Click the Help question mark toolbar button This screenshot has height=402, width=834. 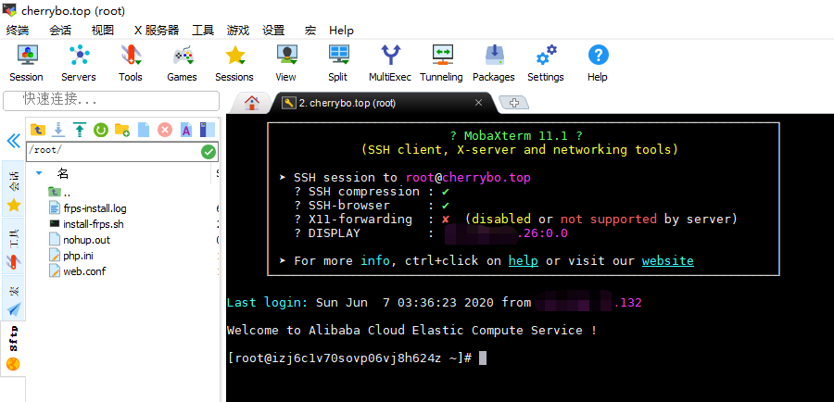pyautogui.click(x=598, y=63)
